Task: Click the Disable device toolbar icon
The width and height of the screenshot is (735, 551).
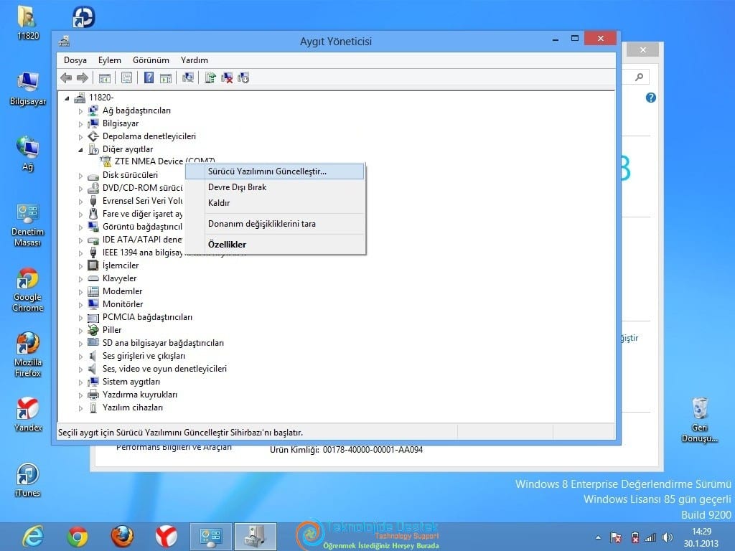Action: (243, 77)
